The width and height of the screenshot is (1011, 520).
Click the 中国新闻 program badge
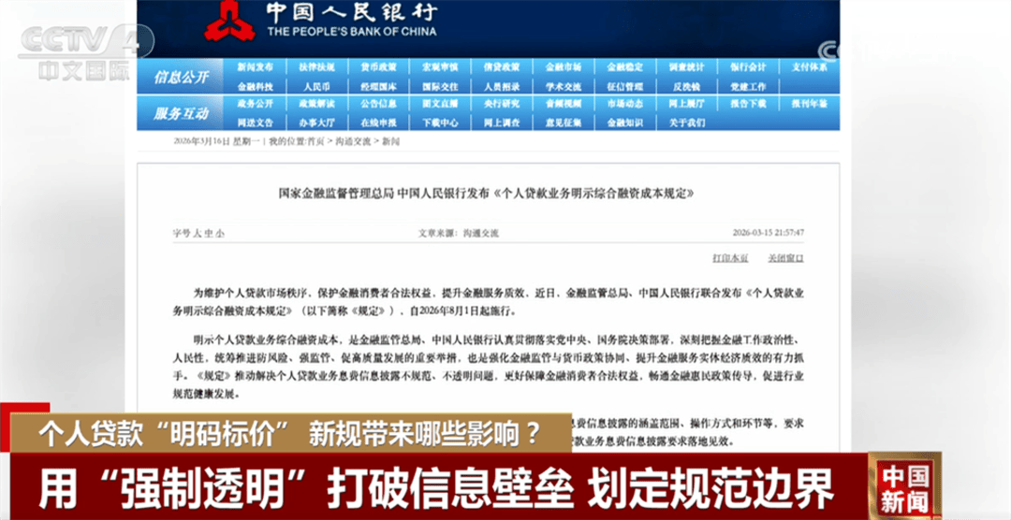click(x=904, y=486)
